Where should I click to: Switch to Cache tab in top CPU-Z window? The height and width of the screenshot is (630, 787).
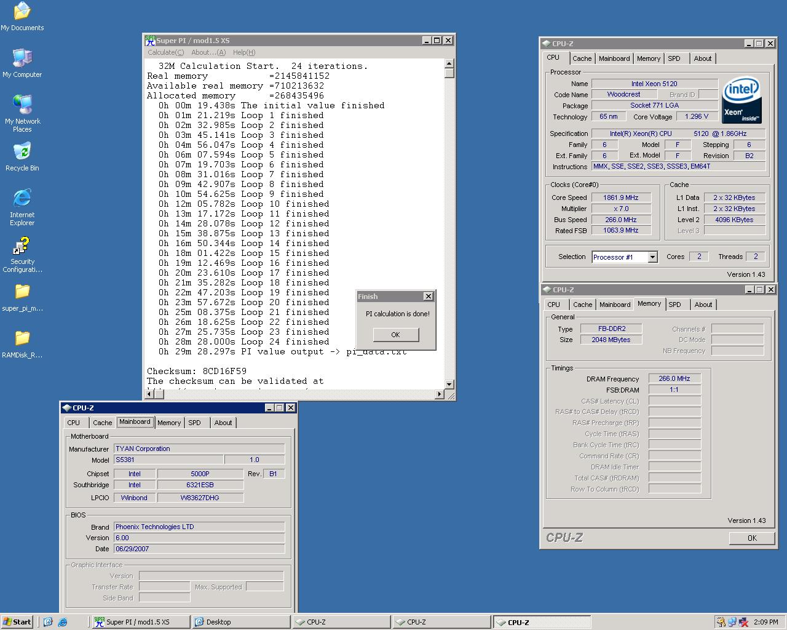[582, 58]
